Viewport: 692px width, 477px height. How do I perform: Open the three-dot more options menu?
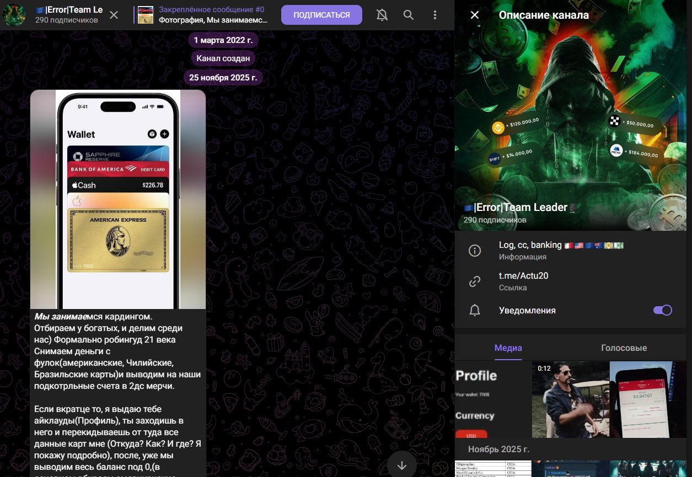435,15
